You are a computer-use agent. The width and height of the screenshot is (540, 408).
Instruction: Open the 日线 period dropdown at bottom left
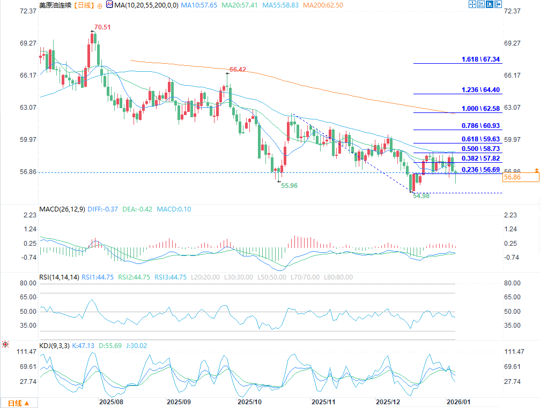coord(19,403)
